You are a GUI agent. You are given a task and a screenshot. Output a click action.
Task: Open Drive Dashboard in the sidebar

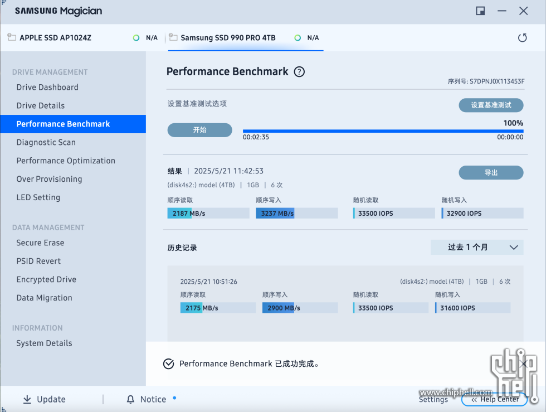click(47, 87)
